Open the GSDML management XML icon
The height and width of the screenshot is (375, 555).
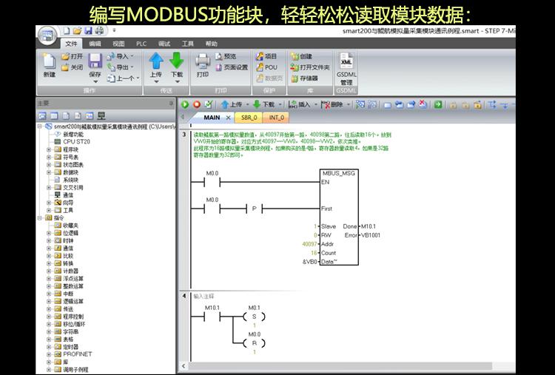(x=346, y=61)
